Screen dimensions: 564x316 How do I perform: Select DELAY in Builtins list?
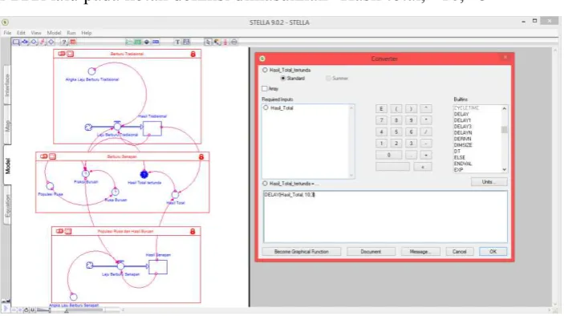pyautogui.click(x=461, y=114)
